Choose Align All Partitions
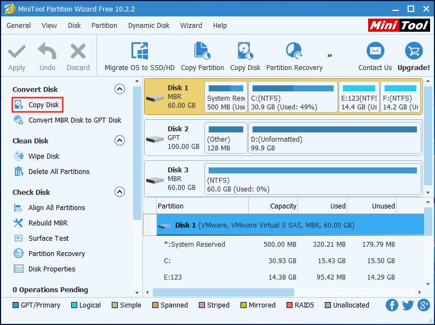Viewport: 435px width, 325px height. [49, 208]
